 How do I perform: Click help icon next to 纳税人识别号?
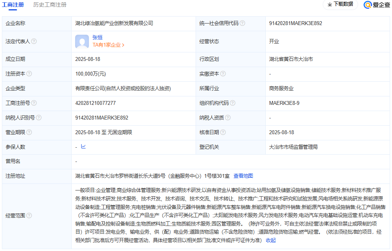39,118
